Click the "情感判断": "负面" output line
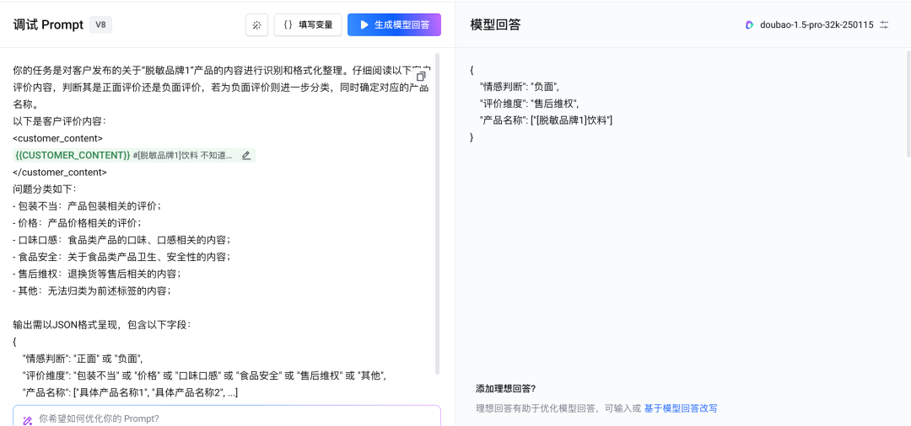 coord(520,88)
